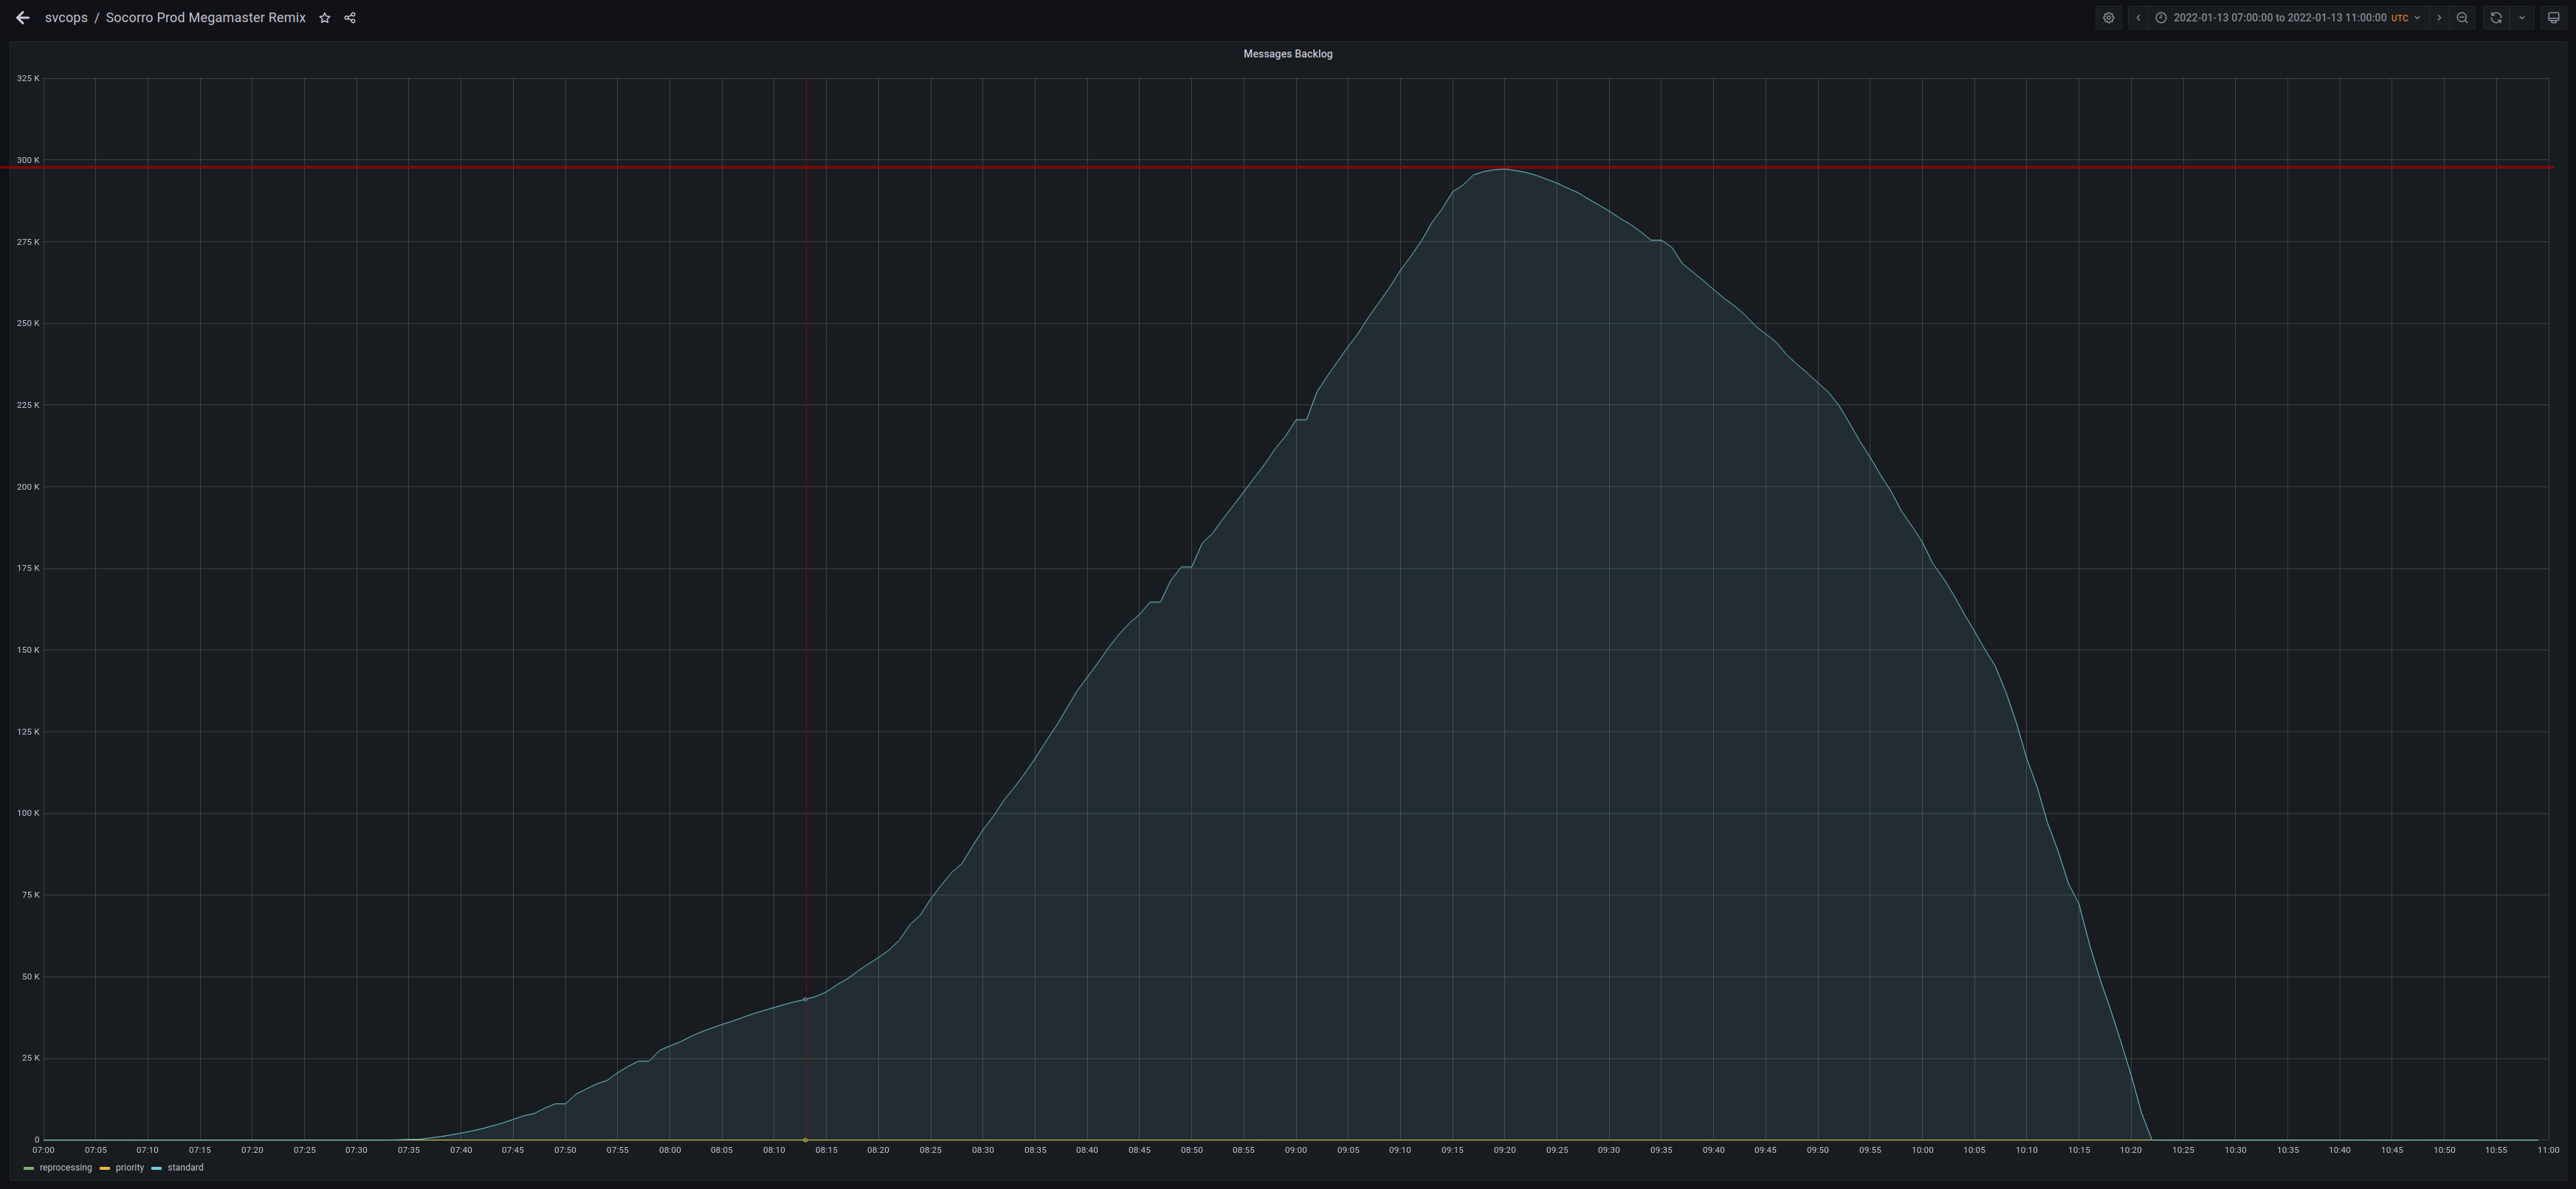Cycle the TV view mode
Viewport: 2576px width, 1189px height.
2553,18
